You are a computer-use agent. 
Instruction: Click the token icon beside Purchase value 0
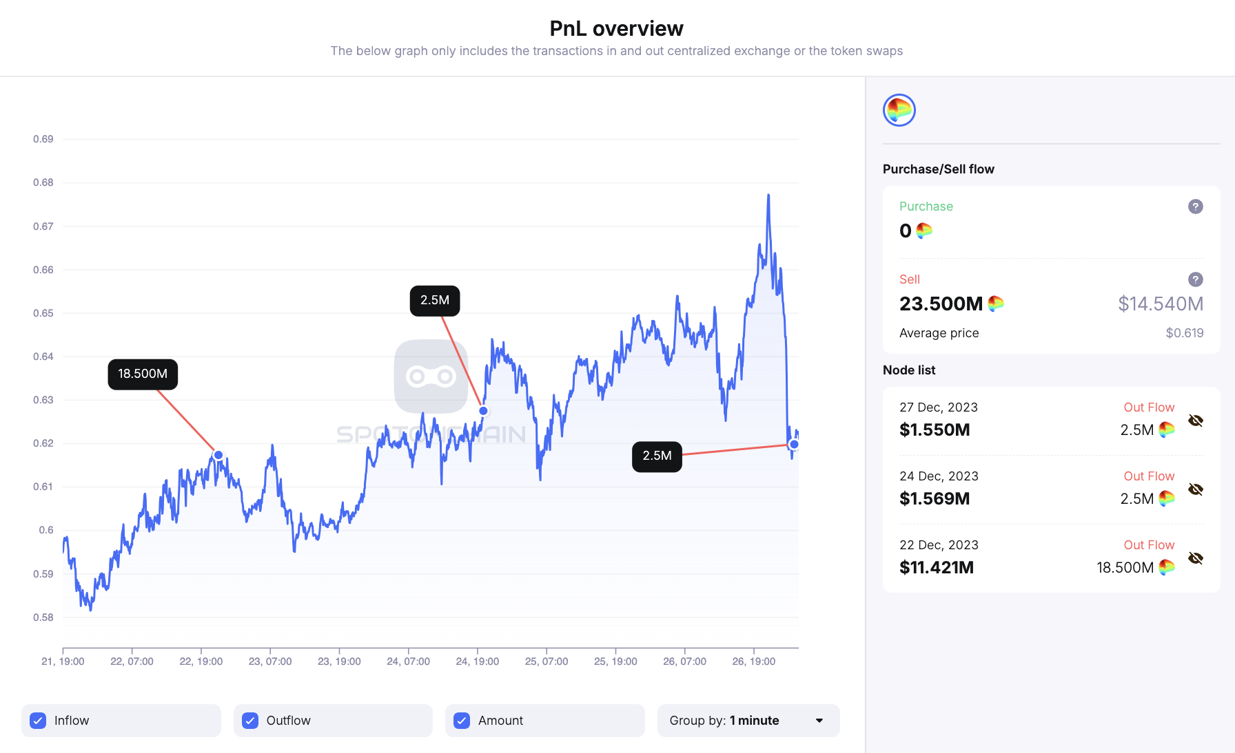pos(923,231)
